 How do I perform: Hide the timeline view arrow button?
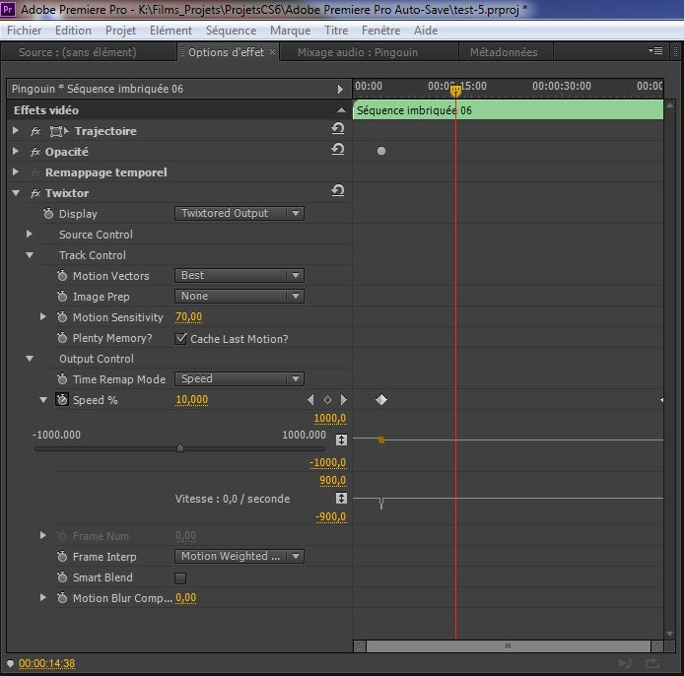tap(340, 89)
